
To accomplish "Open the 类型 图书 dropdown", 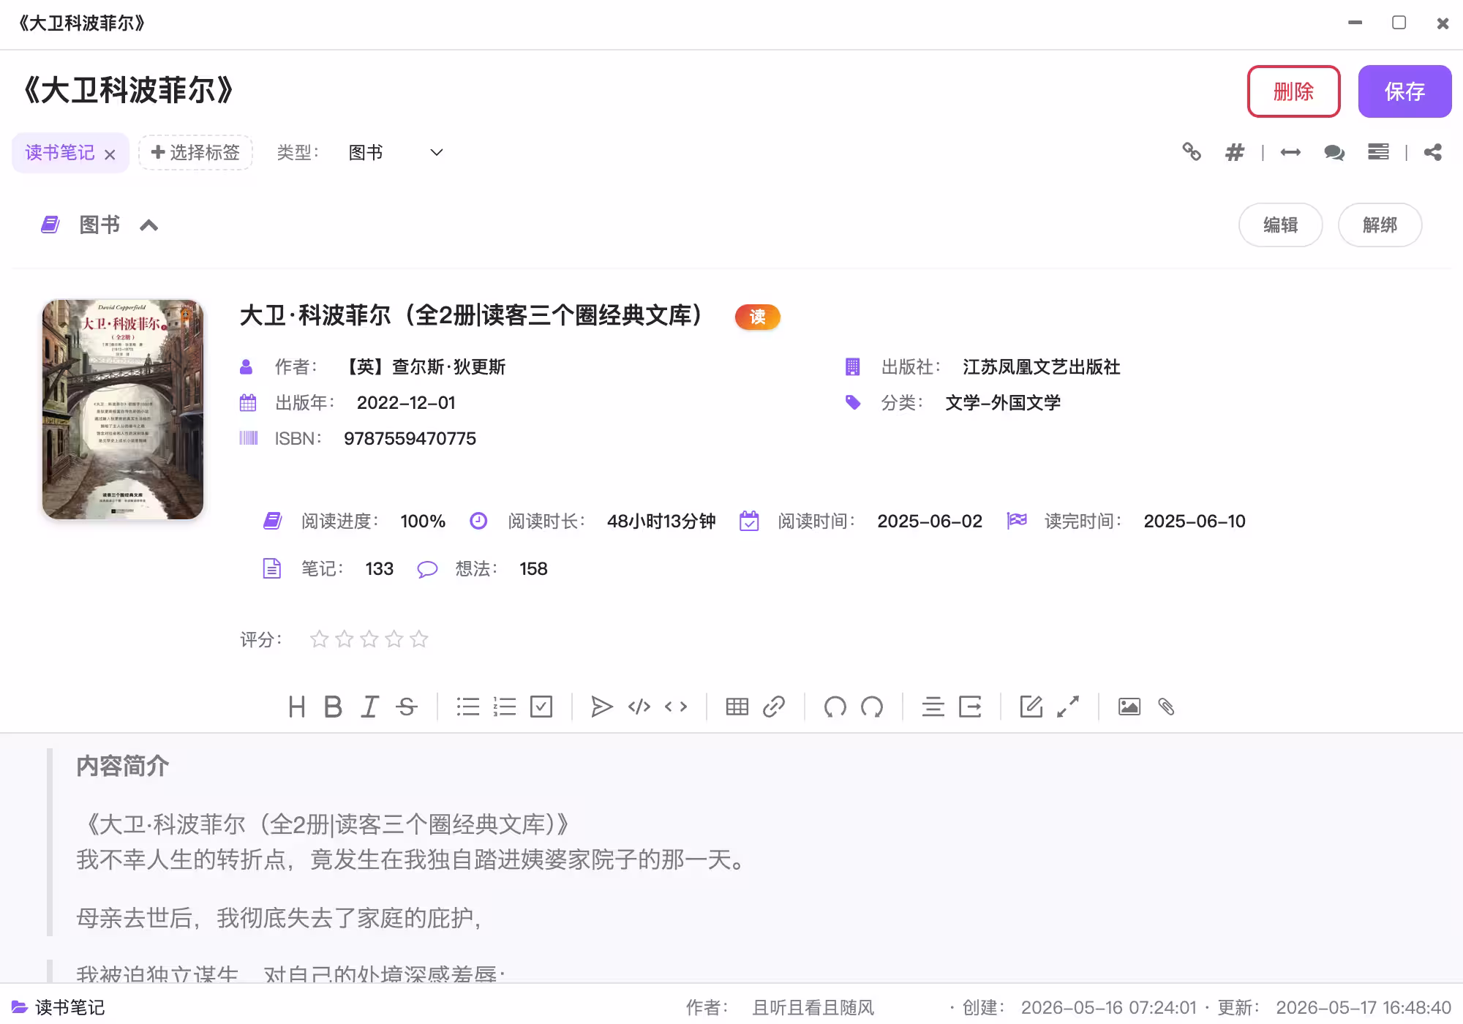I will click(x=396, y=152).
